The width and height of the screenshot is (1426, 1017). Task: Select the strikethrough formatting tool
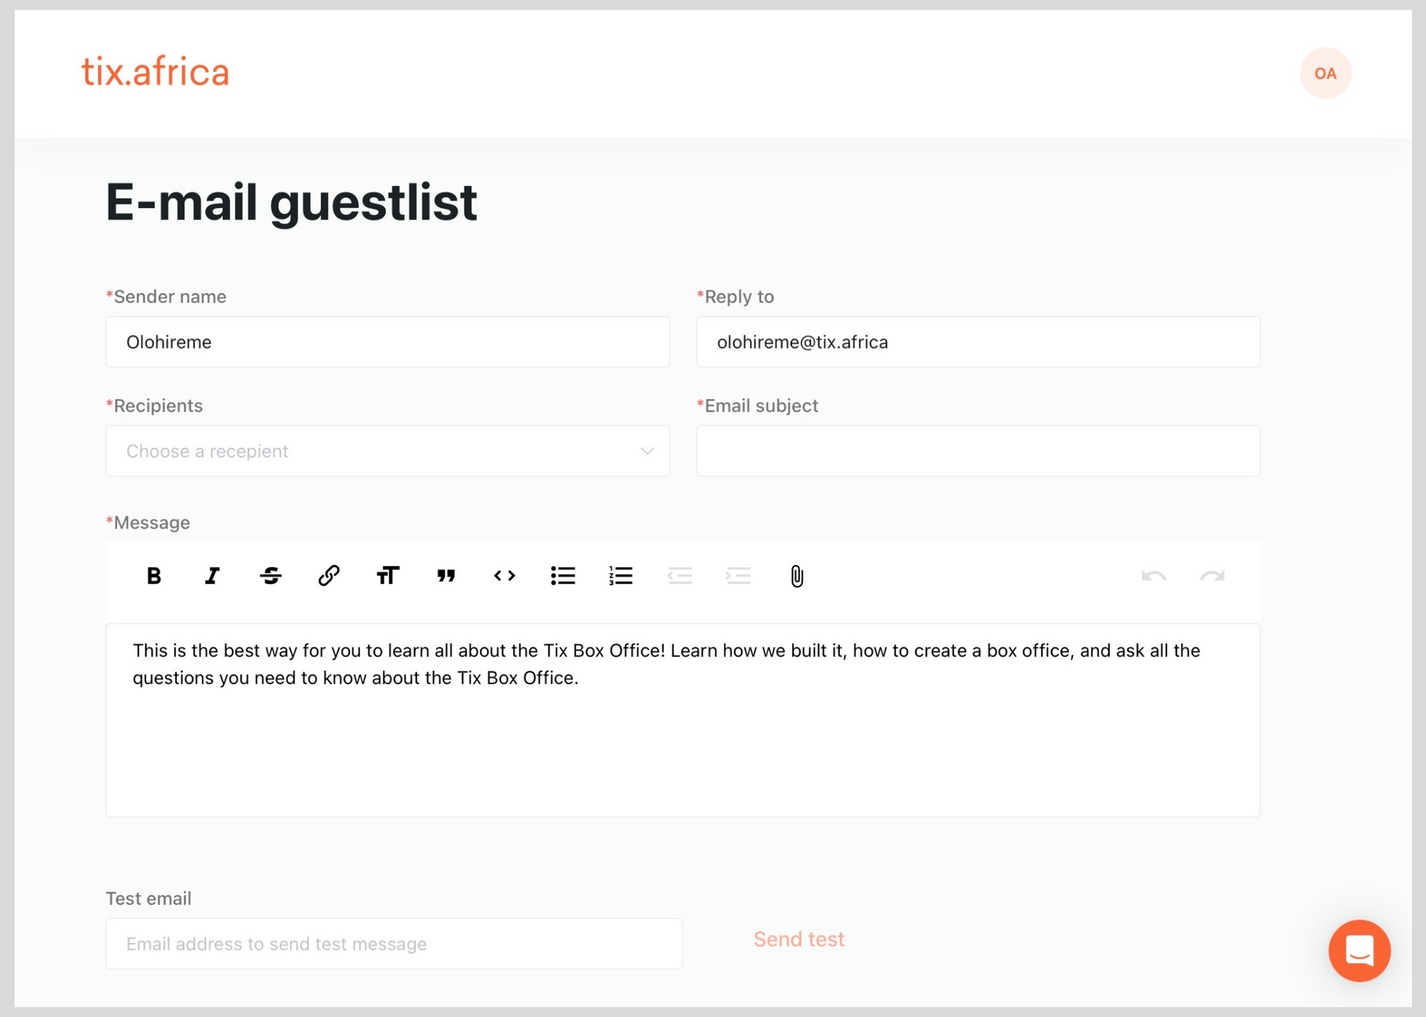pos(271,576)
